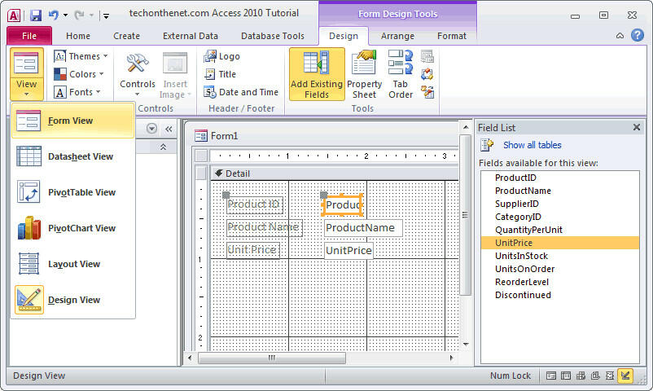Open the Fonts dropdown
Image resolution: width=653 pixels, height=391 pixels.
[77, 92]
